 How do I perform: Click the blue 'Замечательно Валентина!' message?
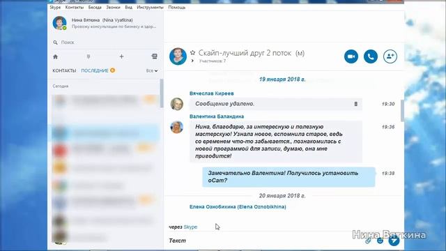[289, 177]
